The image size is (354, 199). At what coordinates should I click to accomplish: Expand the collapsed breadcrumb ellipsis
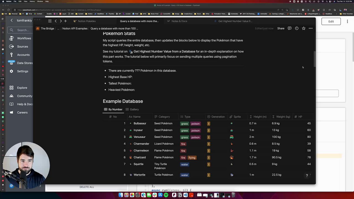coord(58,28)
